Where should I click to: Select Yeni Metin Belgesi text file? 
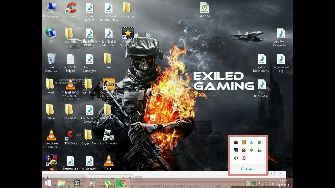click(70, 63)
